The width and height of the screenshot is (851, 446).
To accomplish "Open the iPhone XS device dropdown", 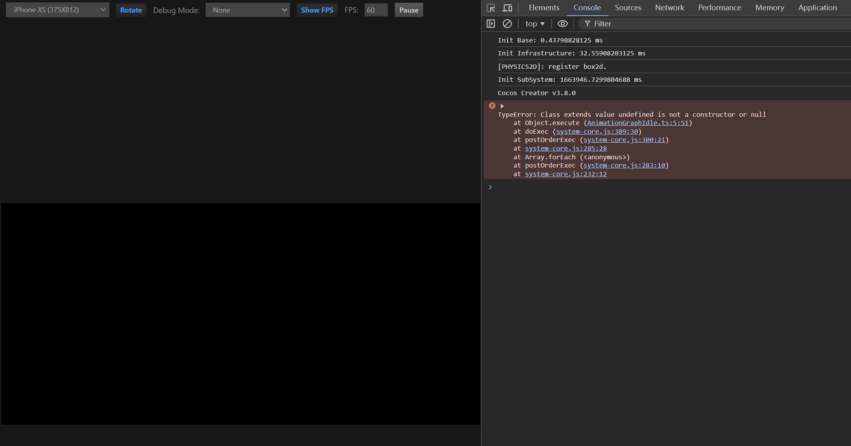I will tap(57, 10).
